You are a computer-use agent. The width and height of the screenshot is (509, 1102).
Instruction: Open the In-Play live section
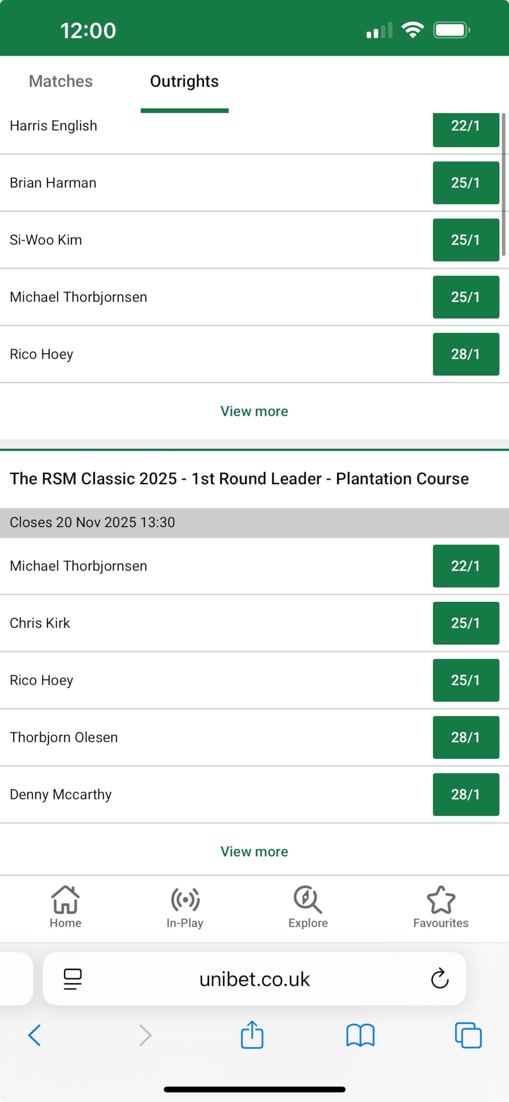point(185,907)
